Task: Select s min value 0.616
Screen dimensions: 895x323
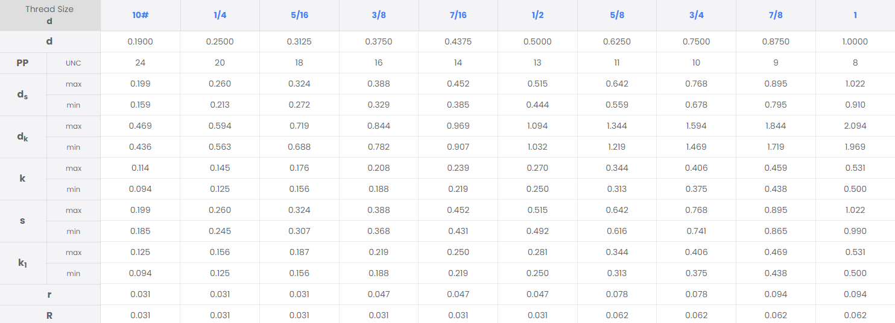Action: click(x=617, y=231)
